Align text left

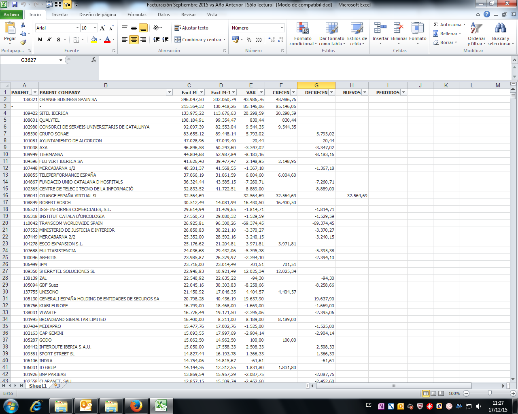point(125,40)
